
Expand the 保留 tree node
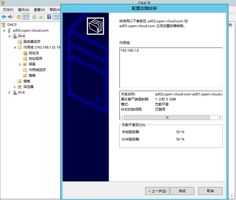tap(20, 64)
